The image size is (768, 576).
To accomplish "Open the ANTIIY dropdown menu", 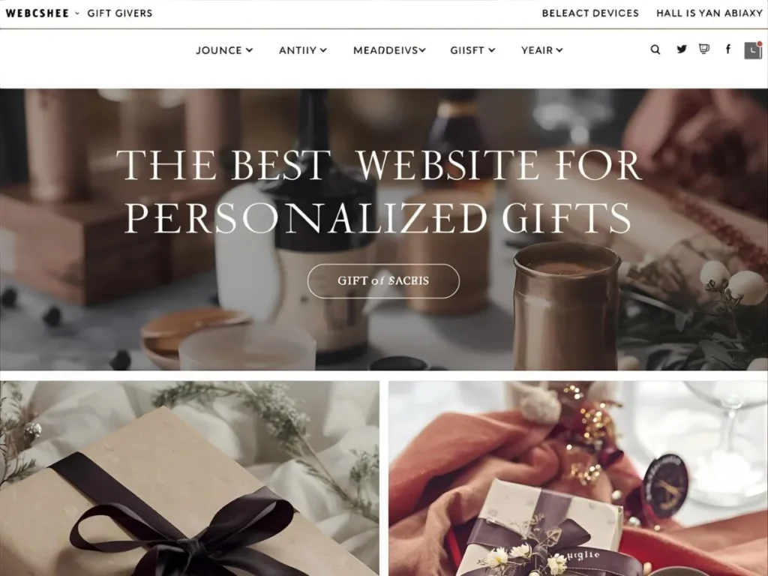I will [303, 50].
